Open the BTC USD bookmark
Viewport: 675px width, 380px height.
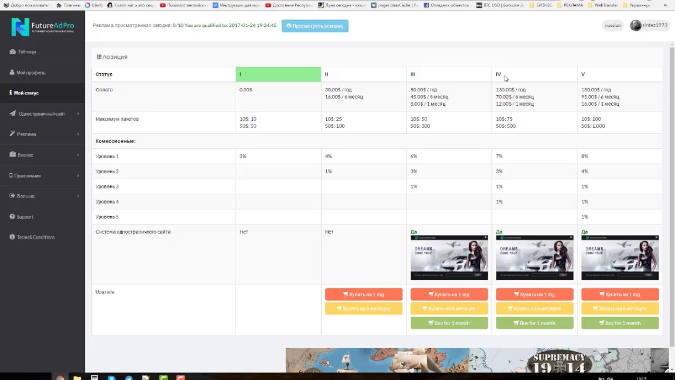point(500,5)
